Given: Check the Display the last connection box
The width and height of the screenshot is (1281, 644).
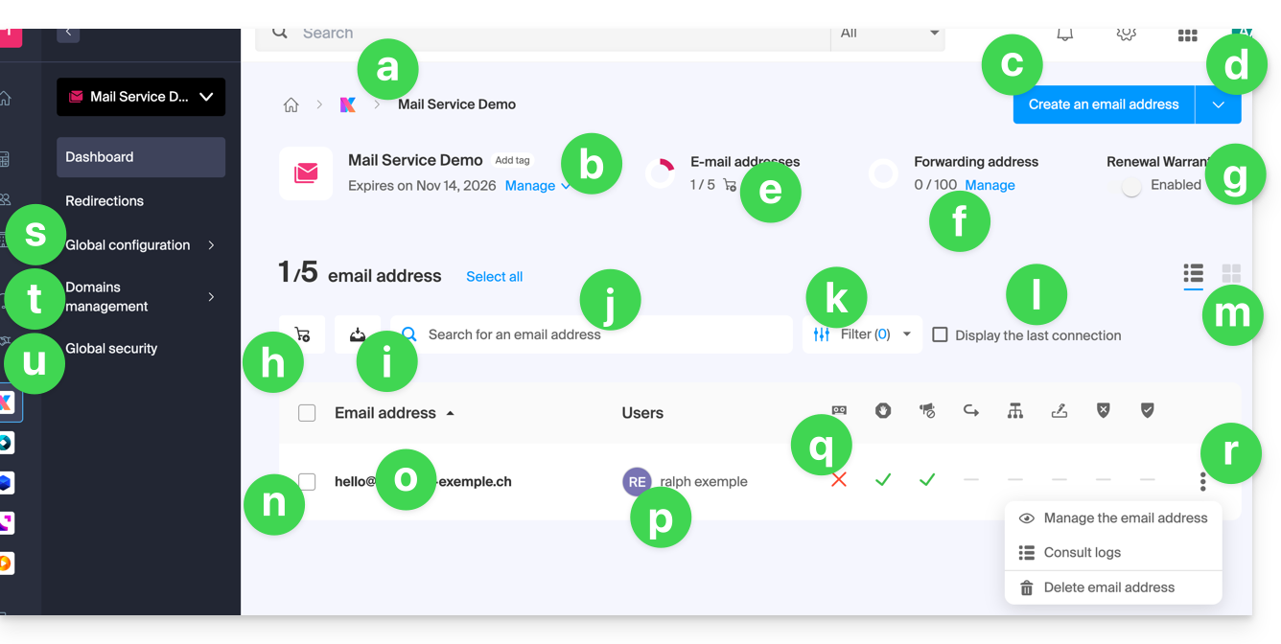Looking at the screenshot, I should [941, 334].
